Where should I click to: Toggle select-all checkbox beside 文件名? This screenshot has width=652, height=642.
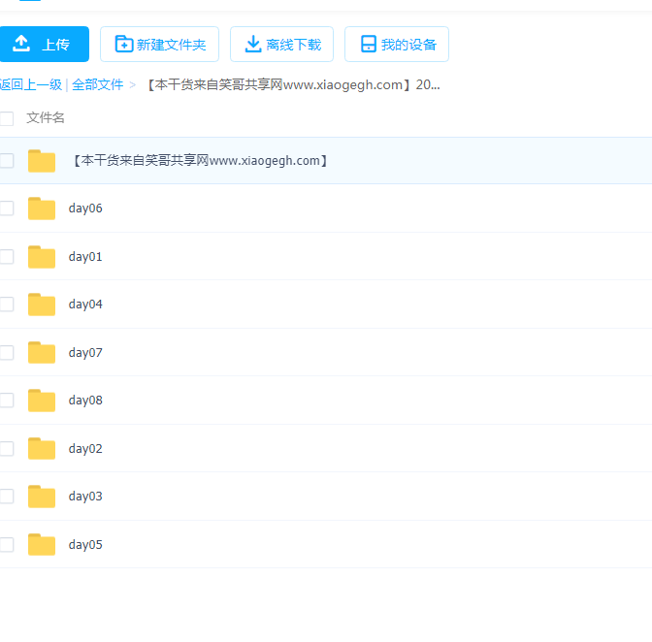coord(6,118)
